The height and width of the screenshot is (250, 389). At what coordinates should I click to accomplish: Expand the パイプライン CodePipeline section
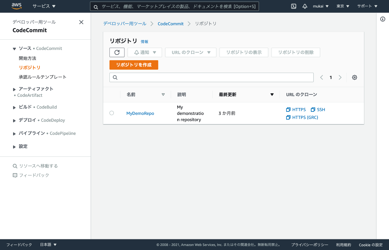coord(14,134)
